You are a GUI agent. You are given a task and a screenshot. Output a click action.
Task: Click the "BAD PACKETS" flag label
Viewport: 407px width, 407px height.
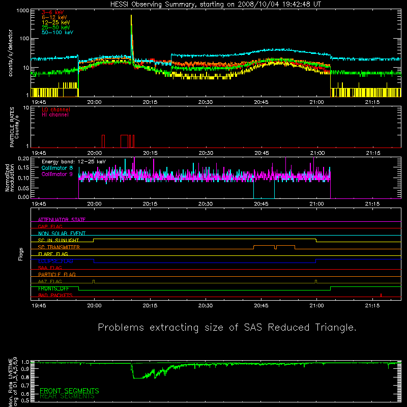point(55,295)
